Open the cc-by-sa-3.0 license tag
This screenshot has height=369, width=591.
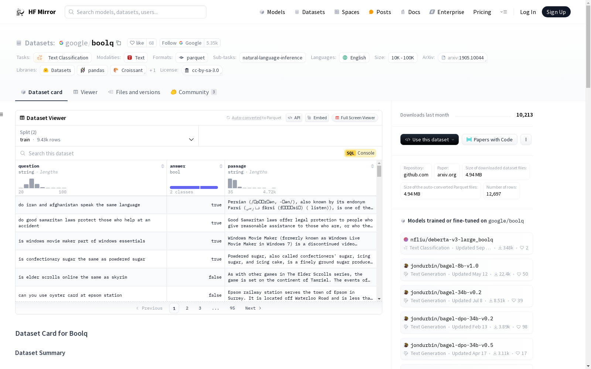click(202, 70)
